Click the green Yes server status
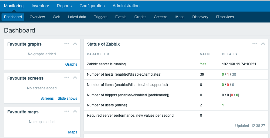This screenshot has width=270, height=138. pos(203,64)
